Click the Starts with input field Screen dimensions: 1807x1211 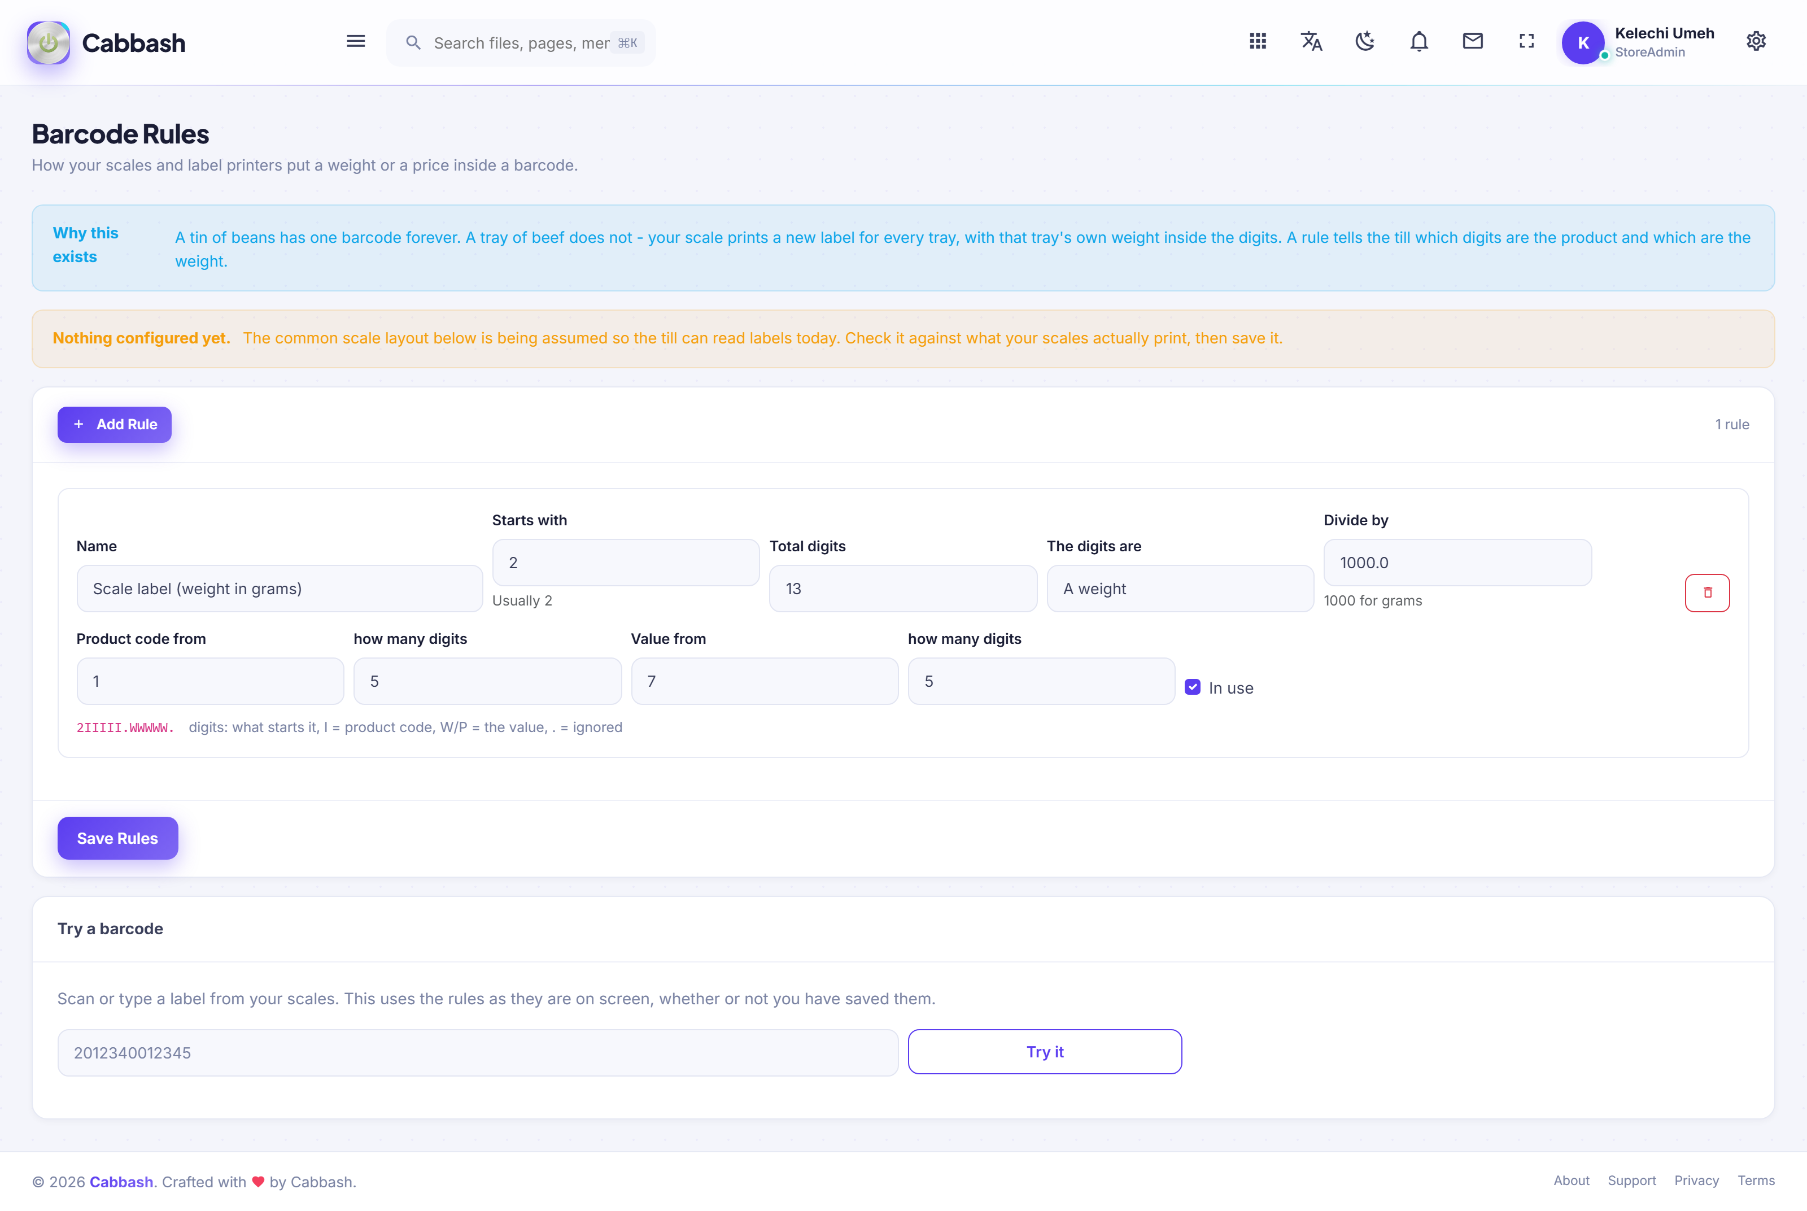625,562
